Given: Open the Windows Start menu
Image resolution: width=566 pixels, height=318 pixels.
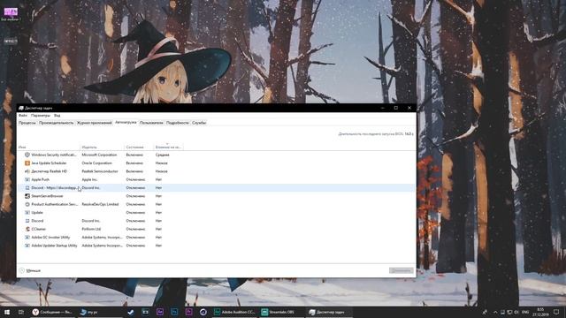Looking at the screenshot, I should pyautogui.click(x=7, y=312).
